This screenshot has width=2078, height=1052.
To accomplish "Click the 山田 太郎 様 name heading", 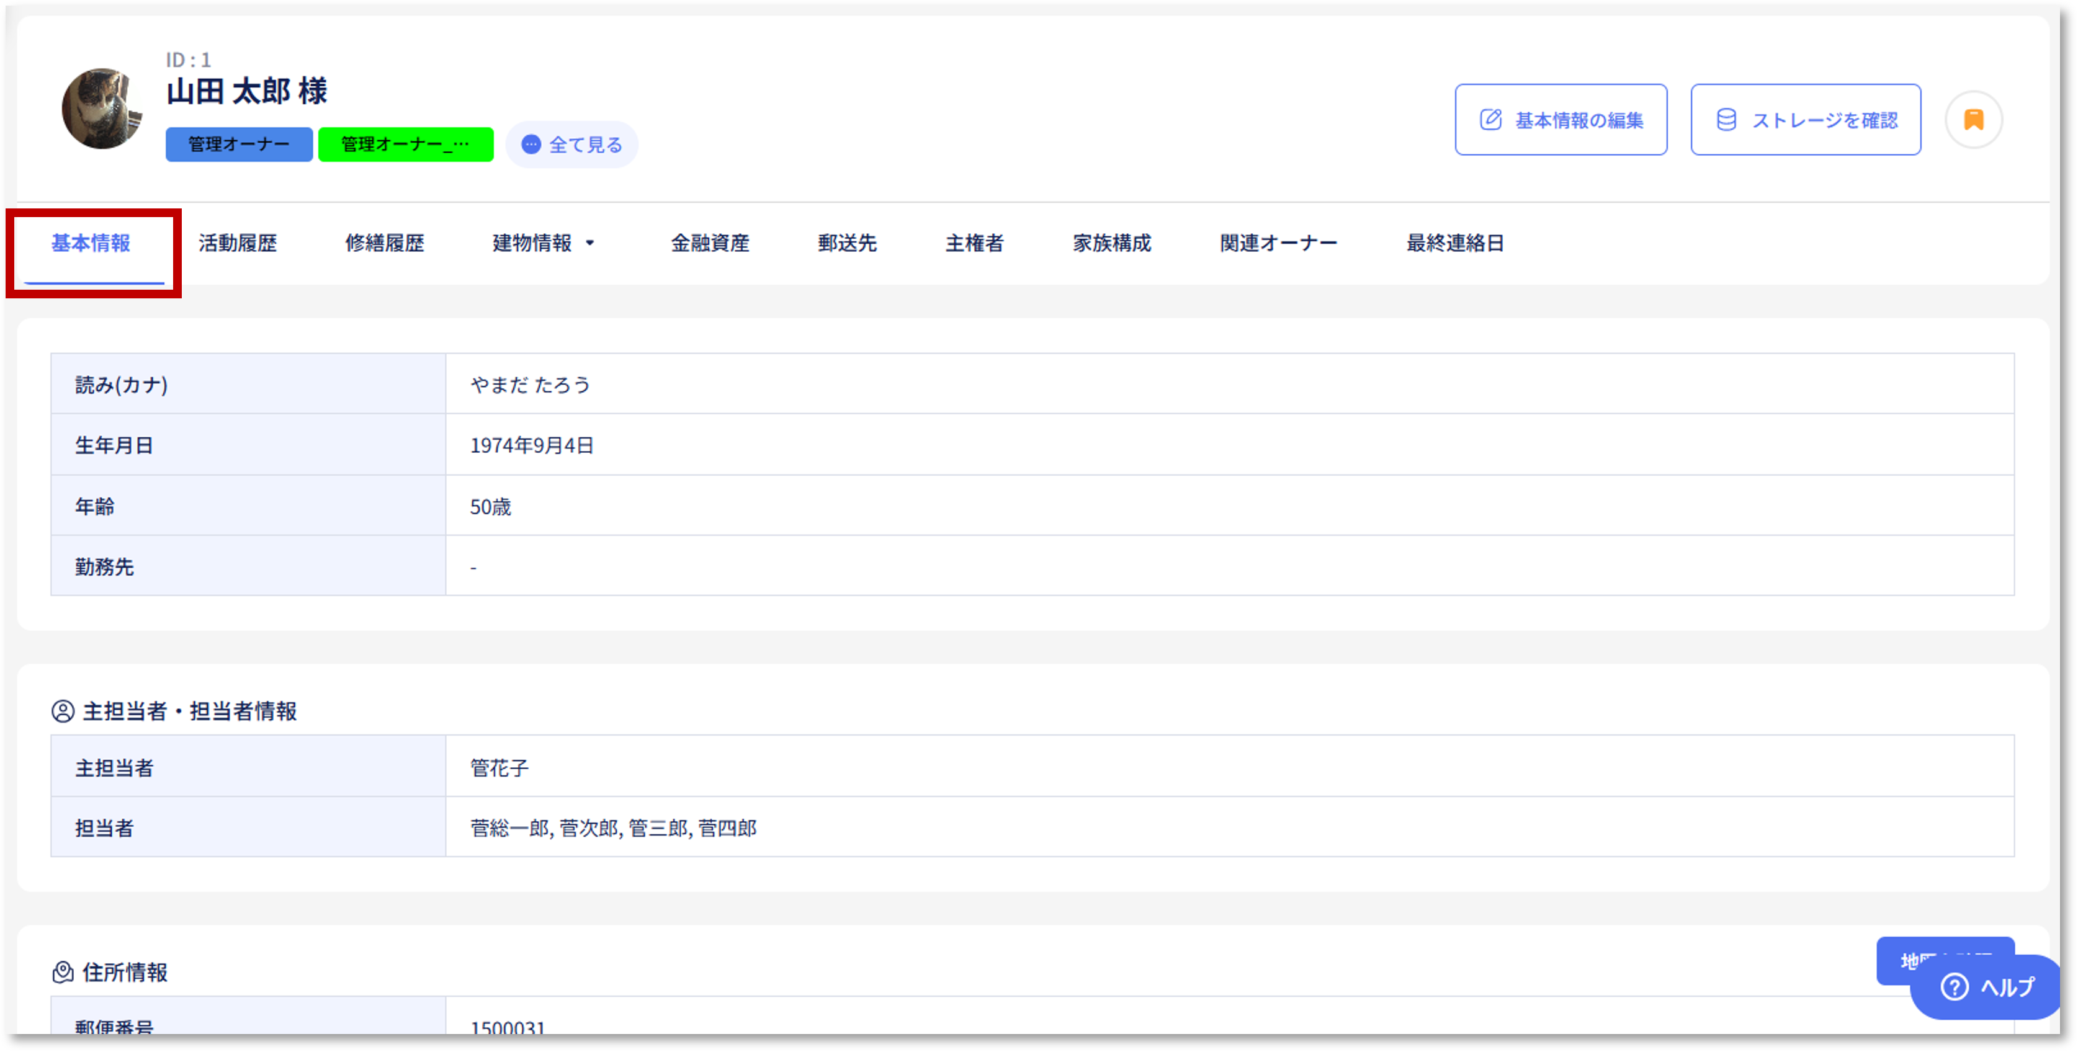I will 247,91.
